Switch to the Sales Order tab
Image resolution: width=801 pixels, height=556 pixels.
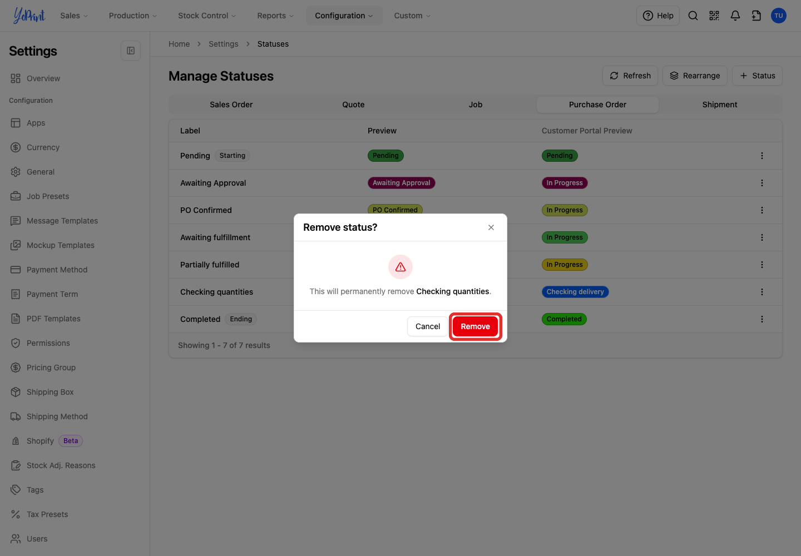[x=231, y=105]
